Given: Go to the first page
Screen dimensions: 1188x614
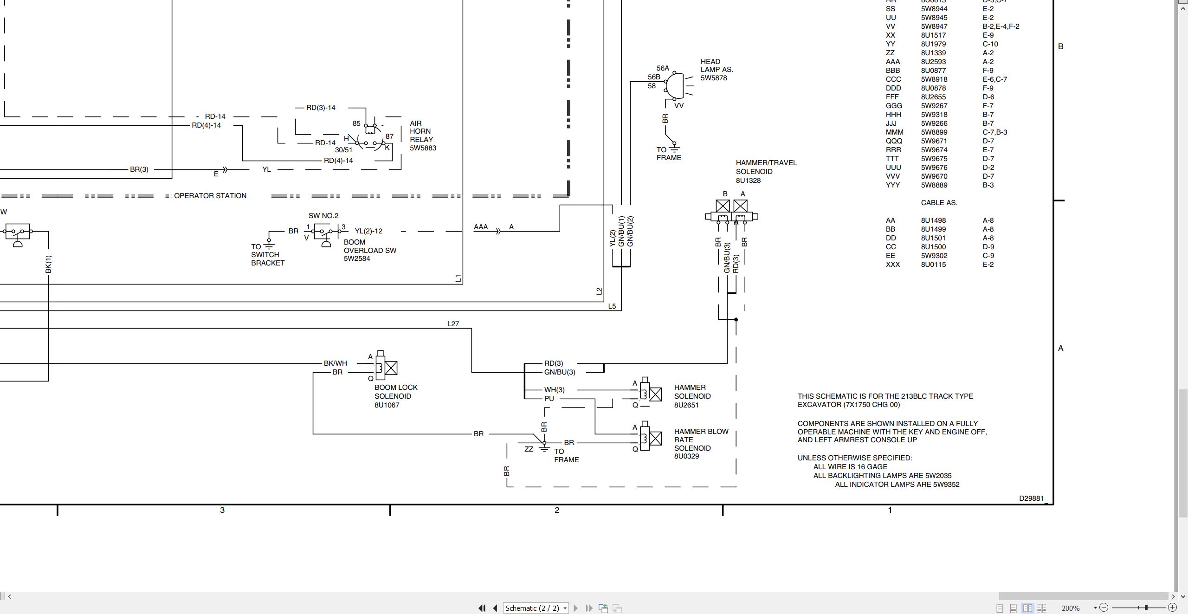Looking at the screenshot, I should 482,608.
